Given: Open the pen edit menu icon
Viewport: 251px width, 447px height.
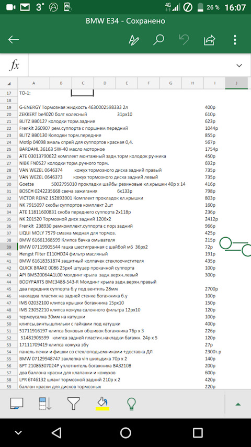Looking at the screenshot, I should tap(133, 40).
